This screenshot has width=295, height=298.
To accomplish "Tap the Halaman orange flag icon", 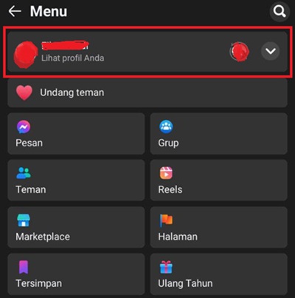I will click(166, 220).
